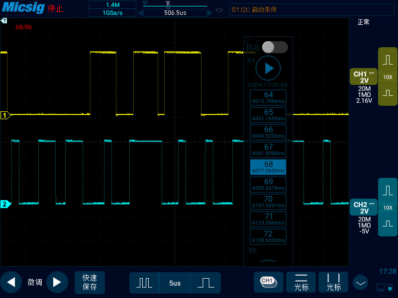This screenshot has height=298, width=398.
Task: Decrease timebase with the multi-pulse icon
Action: [x=144, y=283]
